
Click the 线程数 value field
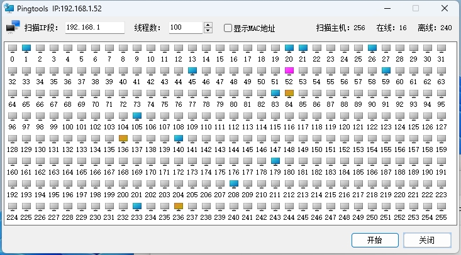click(186, 28)
